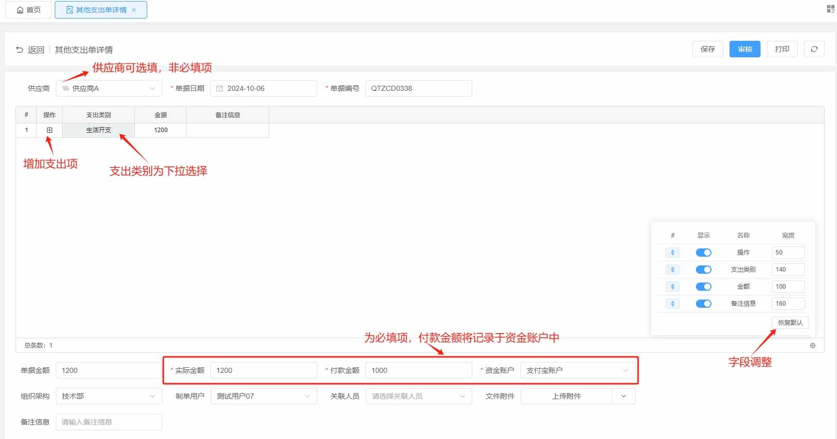Viewport: 837px width, 439px height.
Task: Click the width field for 操作 column
Action: pyautogui.click(x=788, y=253)
